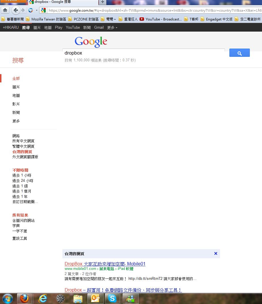
Task: Filter results to 過去 24 小時
Action: (x=23, y=181)
